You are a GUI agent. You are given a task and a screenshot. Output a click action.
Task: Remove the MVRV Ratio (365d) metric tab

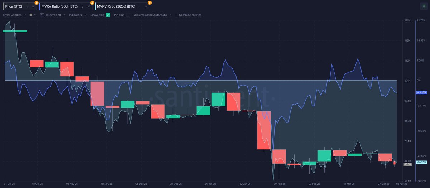tap(146, 6)
